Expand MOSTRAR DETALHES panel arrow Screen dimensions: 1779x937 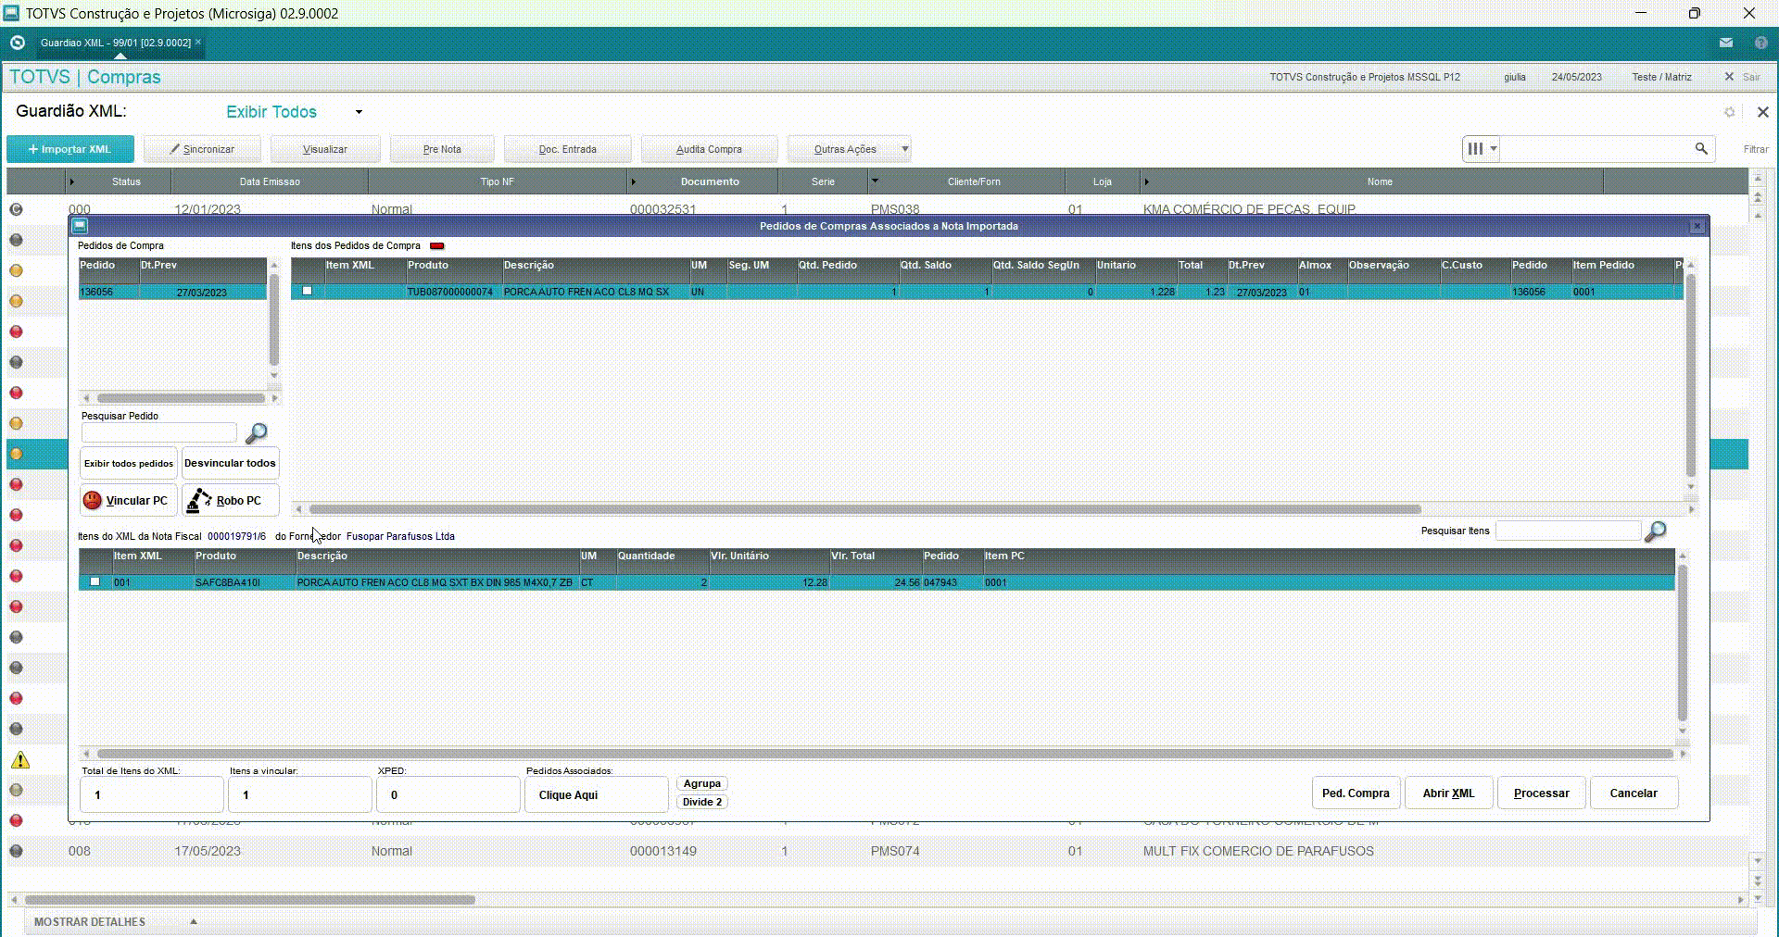(x=193, y=921)
